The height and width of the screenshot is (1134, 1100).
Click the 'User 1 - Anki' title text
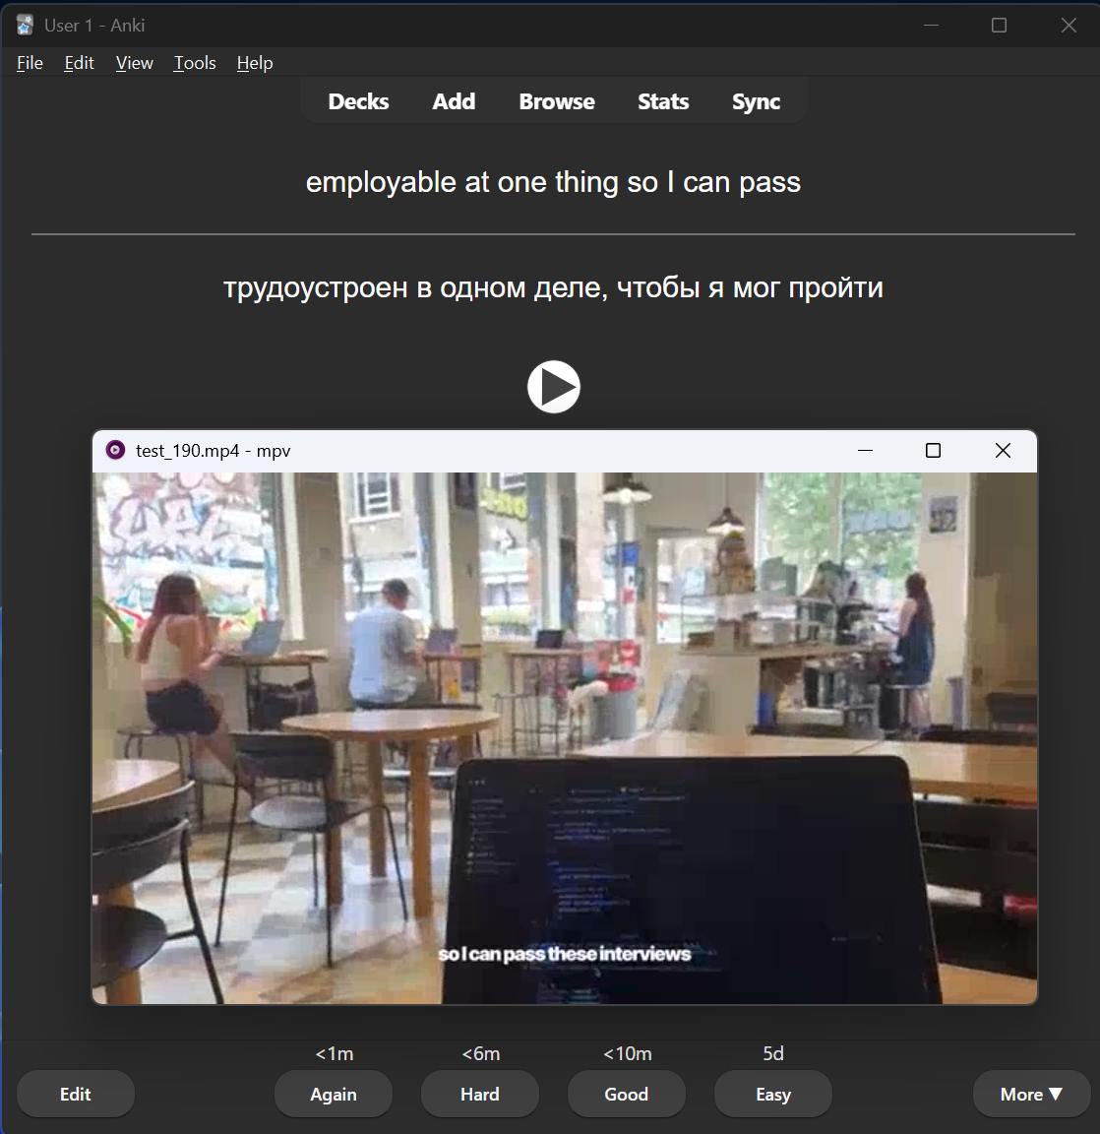click(94, 26)
